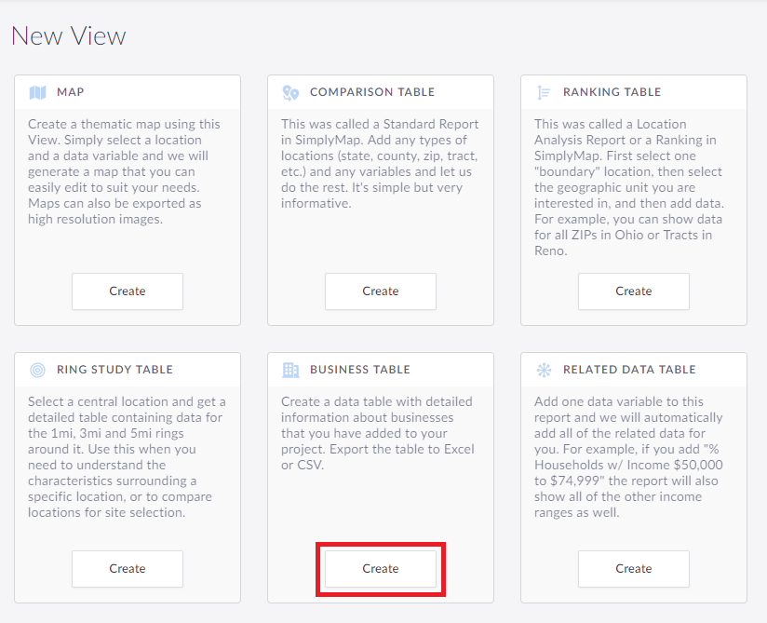Click the RING STUDY TABLE heading text

point(114,370)
